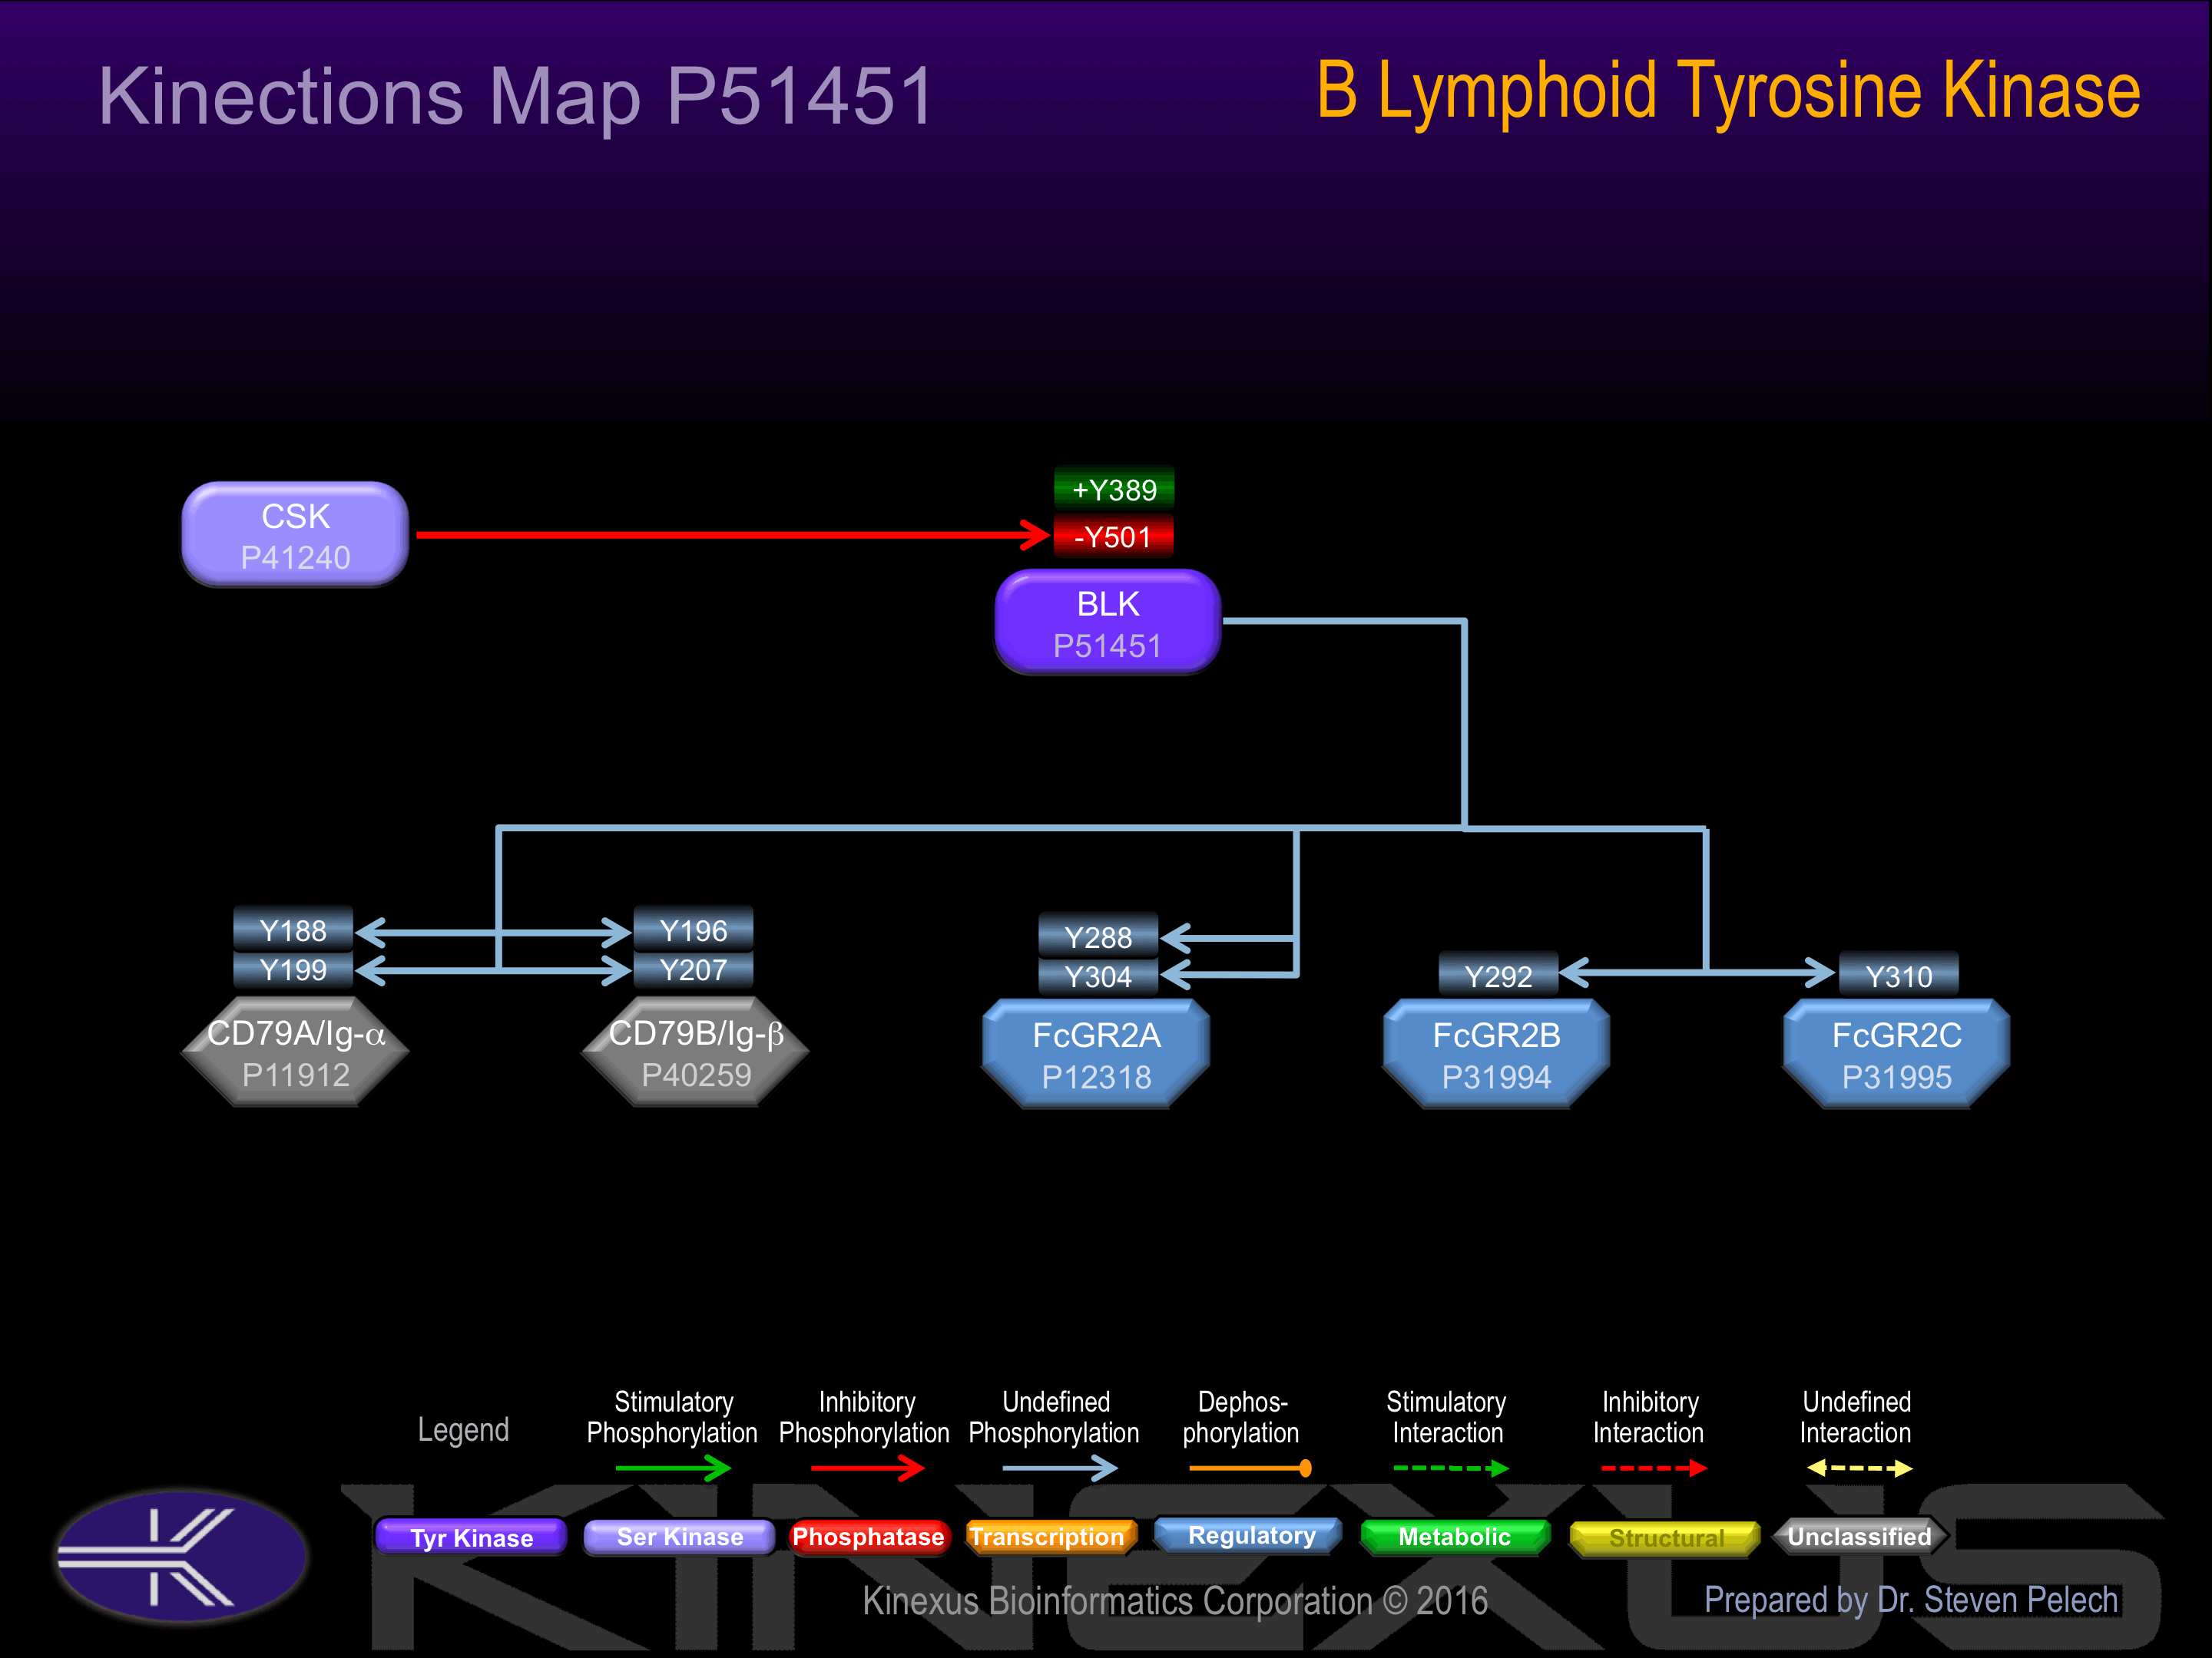
Task: Click the Undefined Phosphorylation legend label
Action: pyautogui.click(x=1054, y=1417)
